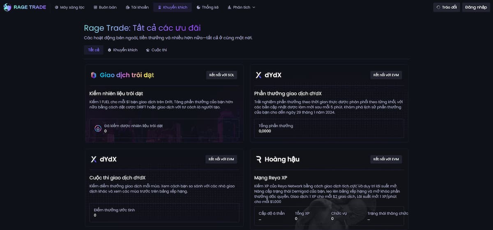Screen dimensions: 493x230
Task: Click the Drift hexagon logo icon
Action: pyautogui.click(x=94, y=75)
